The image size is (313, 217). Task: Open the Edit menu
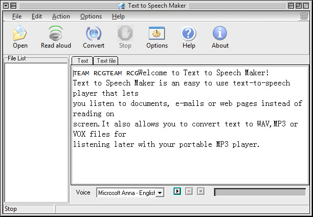(x=37, y=16)
